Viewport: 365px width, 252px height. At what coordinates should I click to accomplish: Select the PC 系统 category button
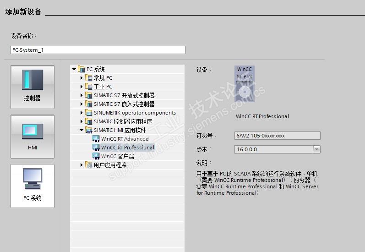pos(33,186)
